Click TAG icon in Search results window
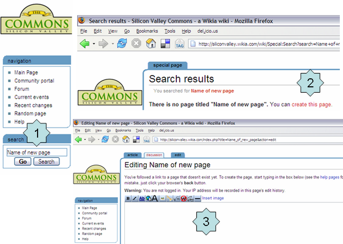Screen dimensions: 343x244 coord(180,43)
